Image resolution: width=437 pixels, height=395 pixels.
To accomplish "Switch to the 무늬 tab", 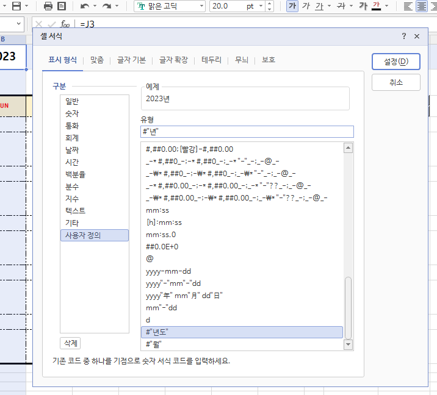I will 241,60.
